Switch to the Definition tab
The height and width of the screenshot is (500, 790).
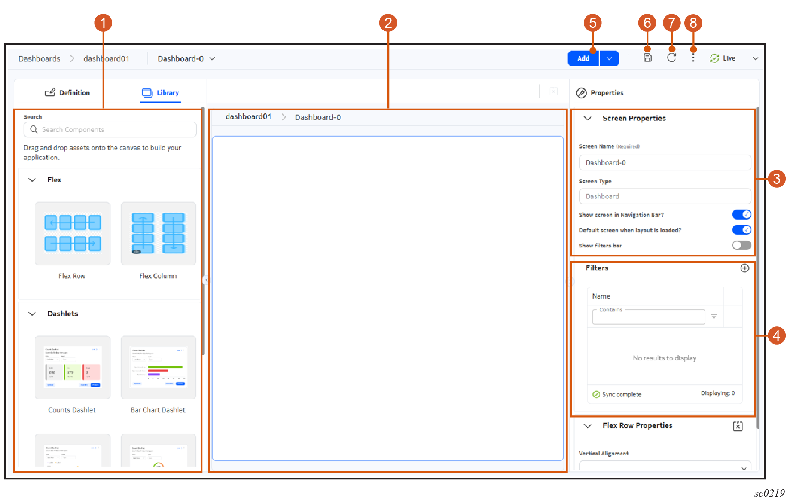click(67, 92)
